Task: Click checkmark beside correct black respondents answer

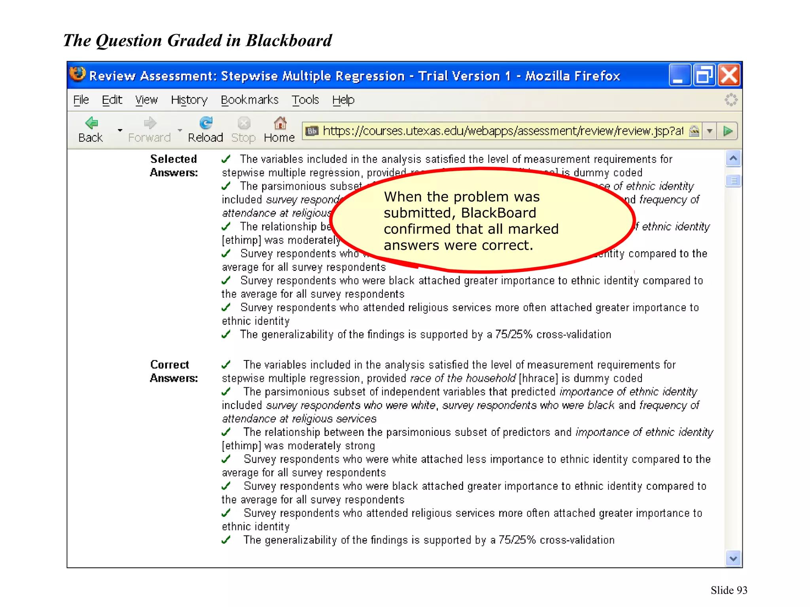Action: pyautogui.click(x=227, y=486)
